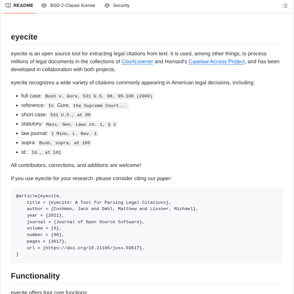
Task: Click the Mass. Gen. Laws statutory example
Action: (x=81, y=124)
